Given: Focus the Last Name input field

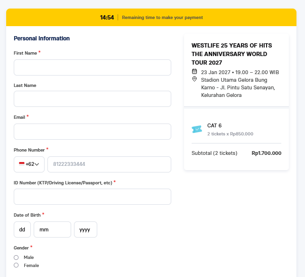Looking at the screenshot, I should pyautogui.click(x=92, y=99).
